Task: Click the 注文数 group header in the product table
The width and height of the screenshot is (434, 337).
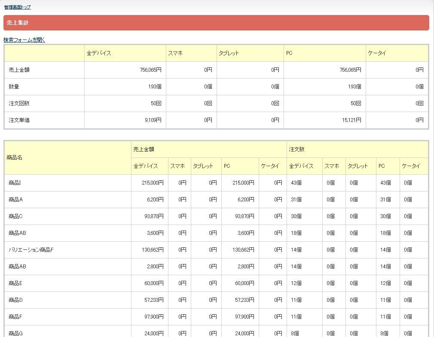Action: coord(297,149)
